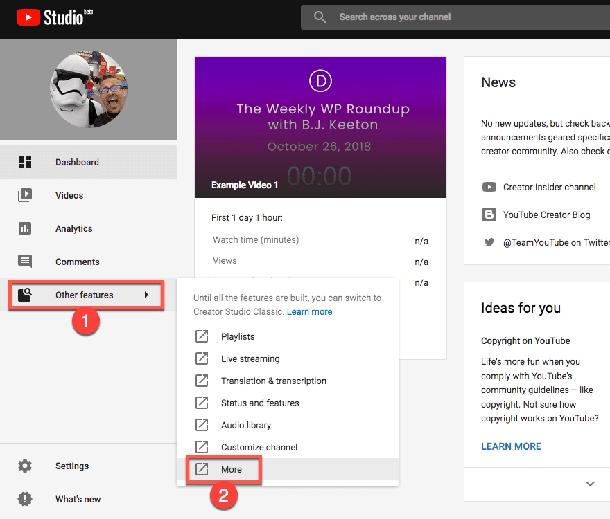Click the Videos sidebar icon

coord(25,196)
